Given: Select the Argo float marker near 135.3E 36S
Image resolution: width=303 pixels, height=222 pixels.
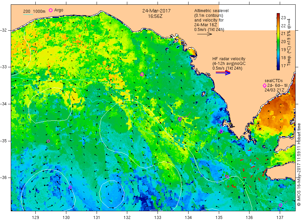Looking at the screenshot, I should coord(227,177).
